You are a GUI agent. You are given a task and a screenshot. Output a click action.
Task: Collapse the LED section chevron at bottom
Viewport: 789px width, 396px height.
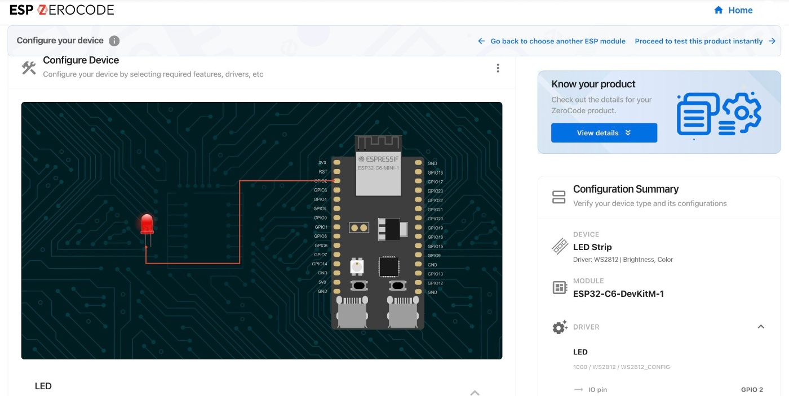[x=475, y=392]
